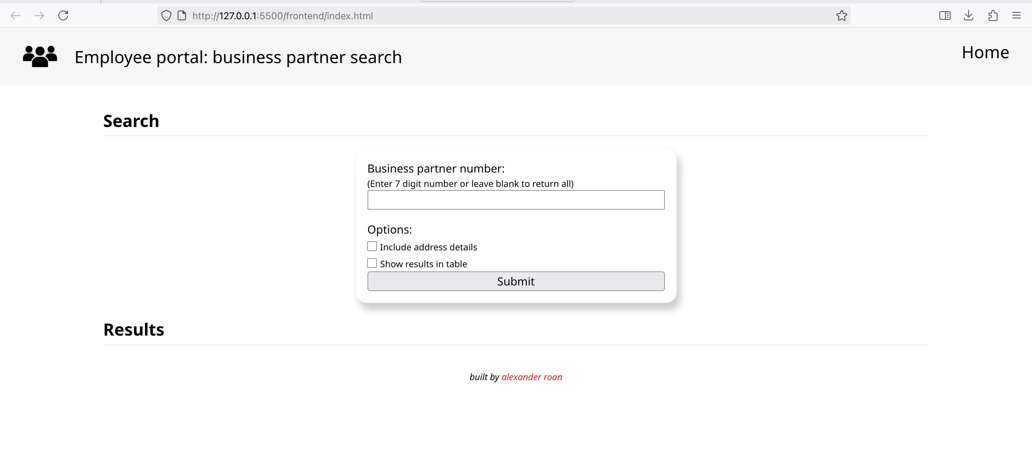
Task: Click the 'Business partner number:' label
Action: (x=436, y=169)
